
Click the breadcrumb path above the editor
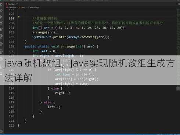tap(23, 7)
